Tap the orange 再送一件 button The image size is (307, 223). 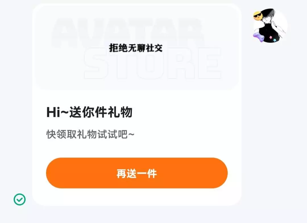(x=137, y=173)
